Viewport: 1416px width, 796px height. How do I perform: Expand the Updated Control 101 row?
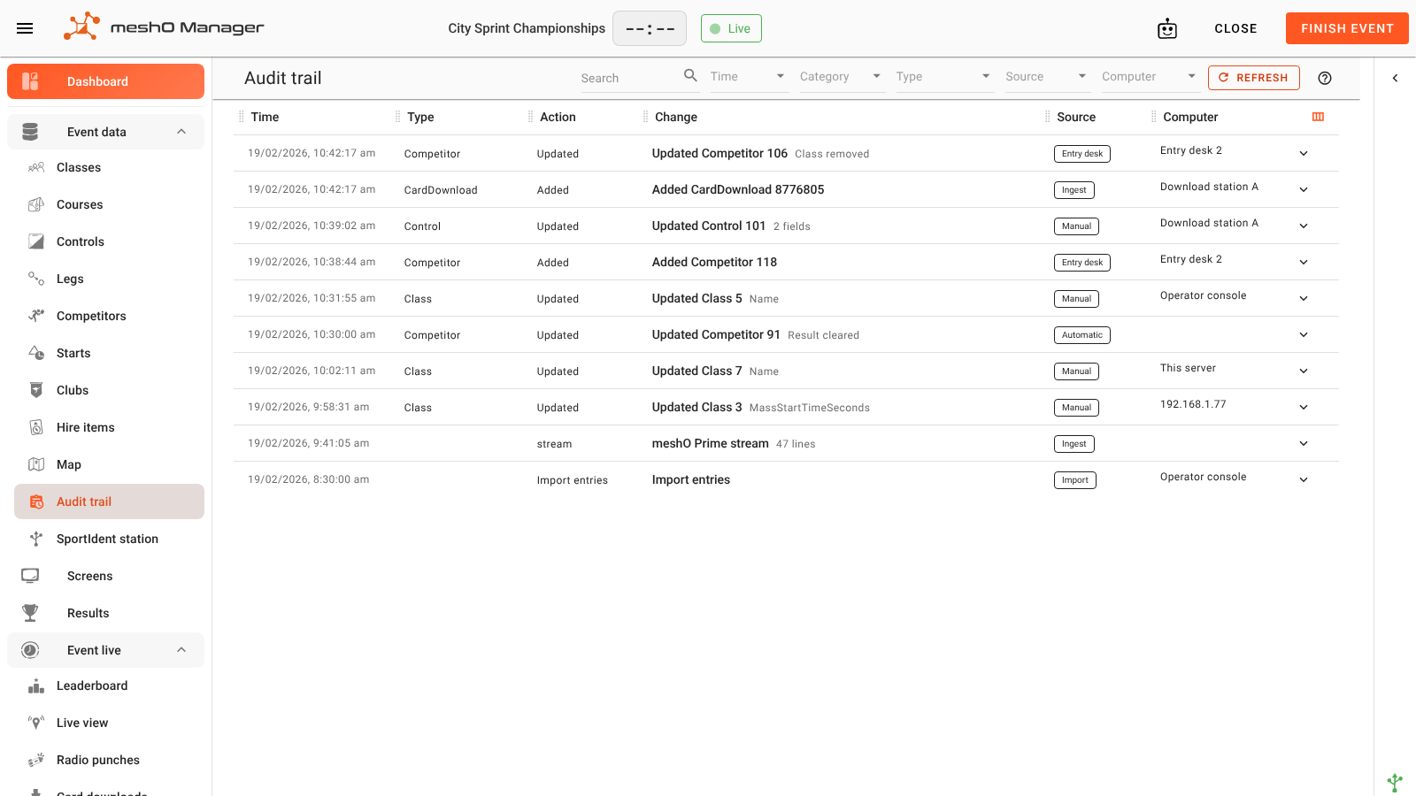[1304, 226]
